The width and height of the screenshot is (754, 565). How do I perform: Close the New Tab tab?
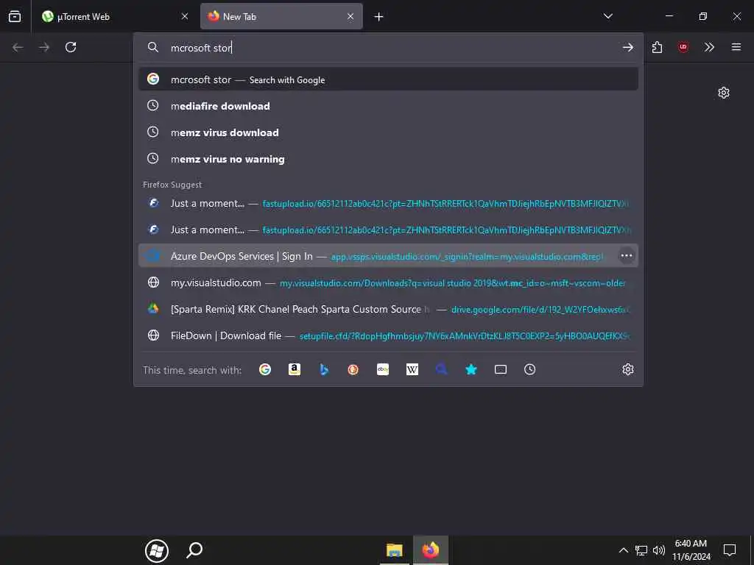pos(350,16)
